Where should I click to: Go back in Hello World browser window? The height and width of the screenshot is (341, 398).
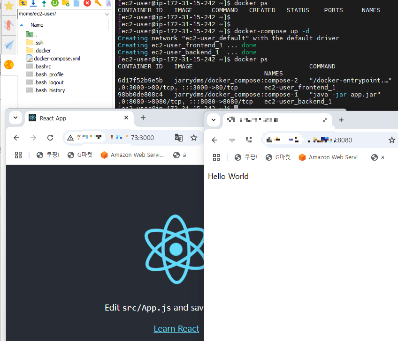point(214,140)
